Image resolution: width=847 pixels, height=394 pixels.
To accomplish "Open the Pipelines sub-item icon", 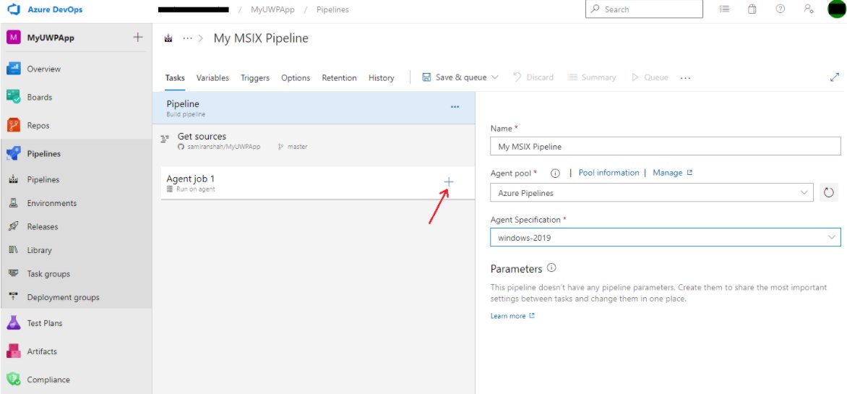I will 14,179.
